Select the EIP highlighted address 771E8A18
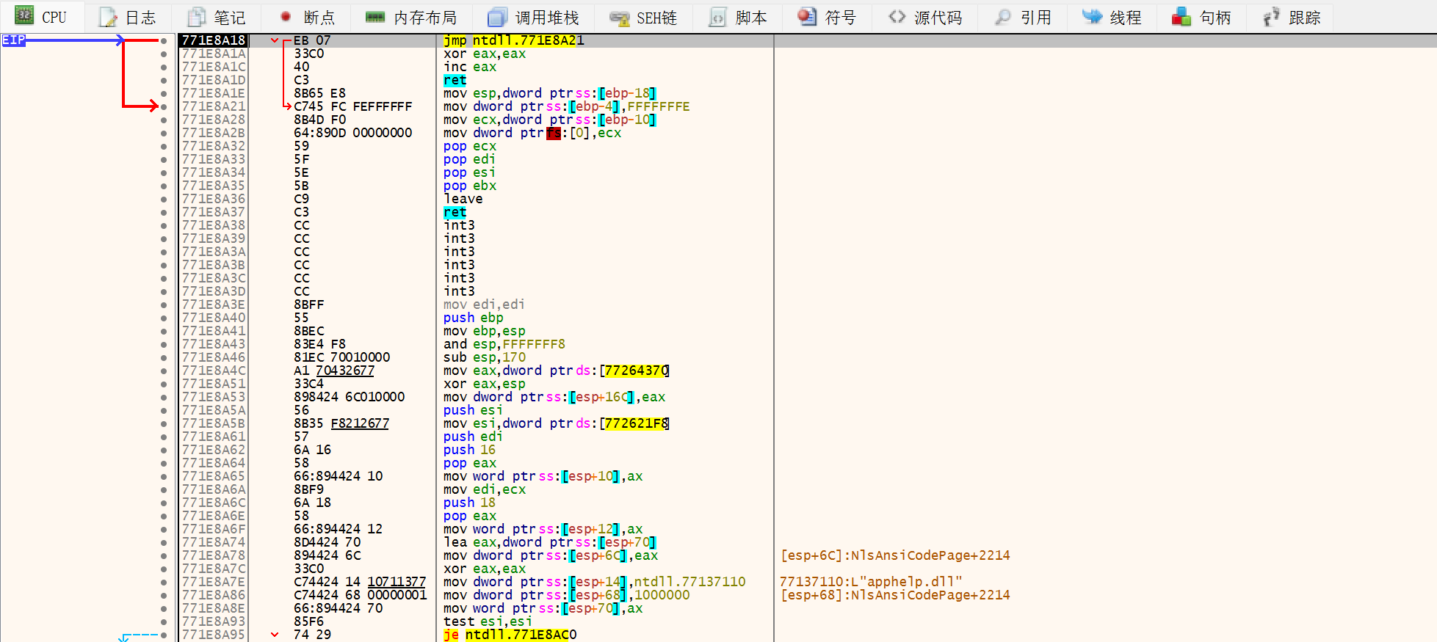1437x642 pixels. point(214,40)
